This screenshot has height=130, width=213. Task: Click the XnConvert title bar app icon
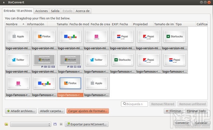pyautogui.click(x=4, y=2)
